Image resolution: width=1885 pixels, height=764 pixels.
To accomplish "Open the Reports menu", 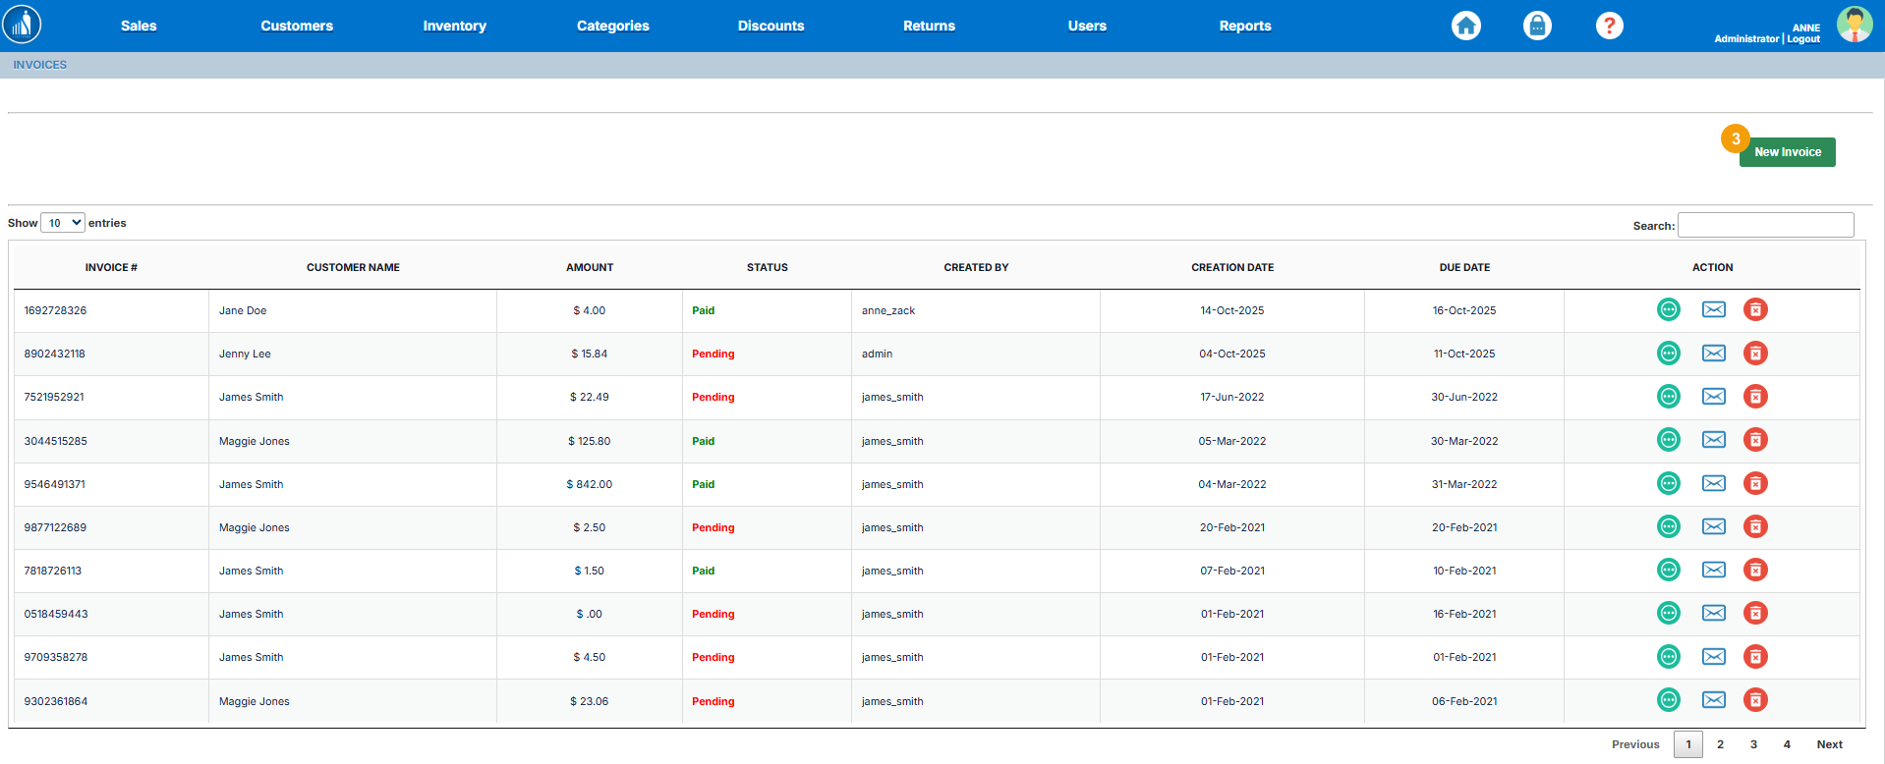I will 1244,27.
